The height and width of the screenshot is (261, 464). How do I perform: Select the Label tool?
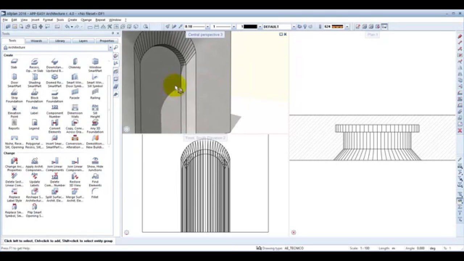coord(34,109)
